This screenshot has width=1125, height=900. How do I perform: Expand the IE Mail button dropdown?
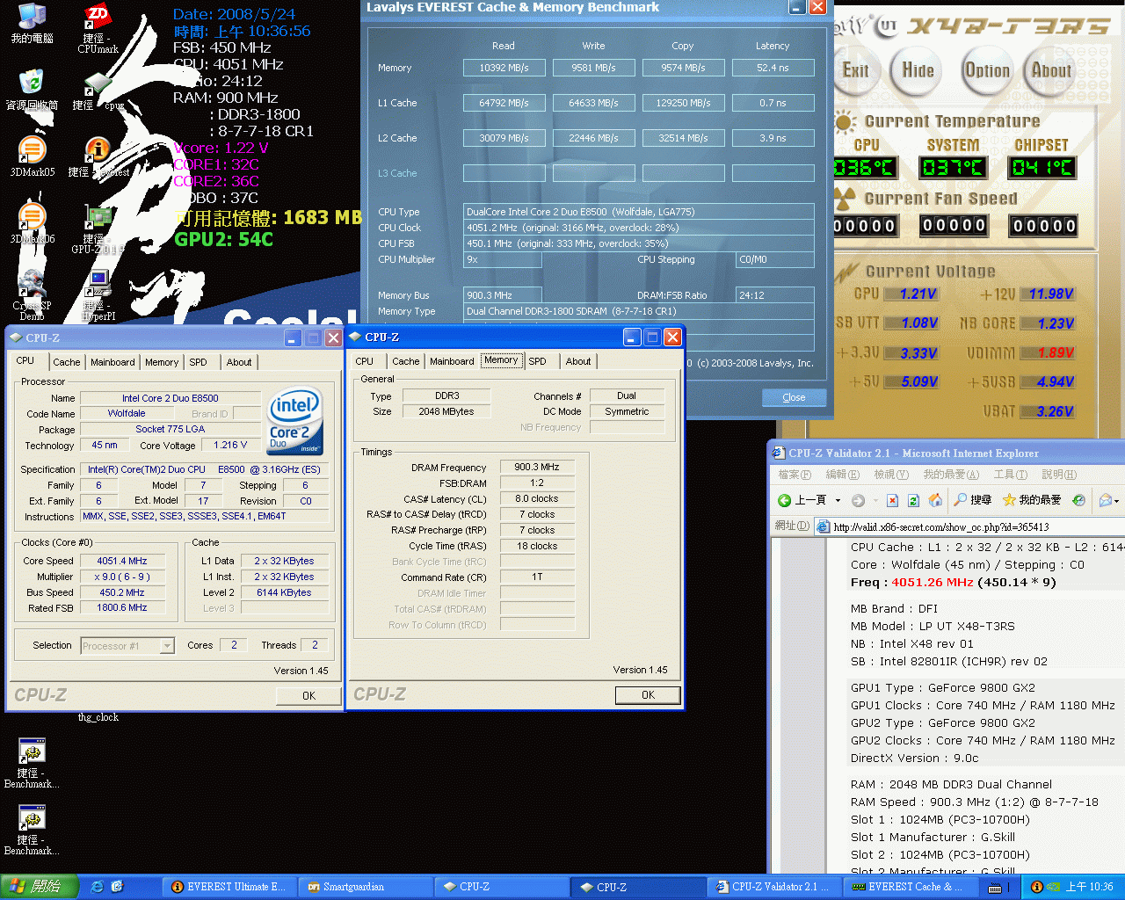click(x=1116, y=500)
